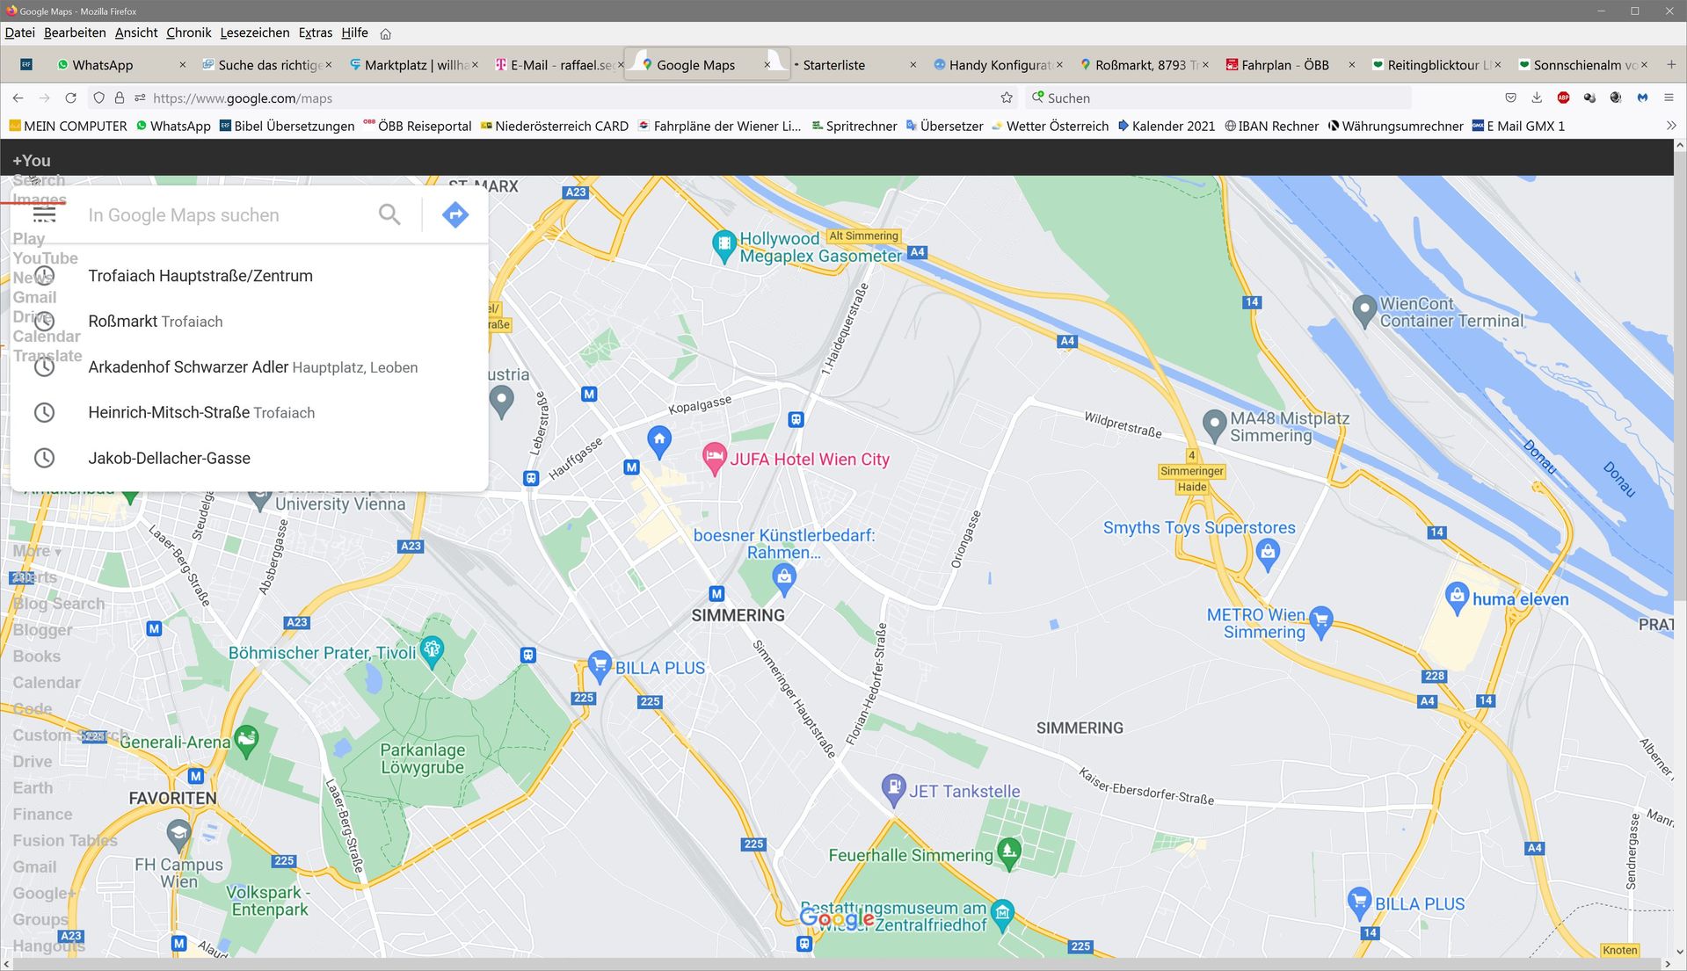Click the Google Maps search input field
1687x971 pixels.
pos(224,215)
